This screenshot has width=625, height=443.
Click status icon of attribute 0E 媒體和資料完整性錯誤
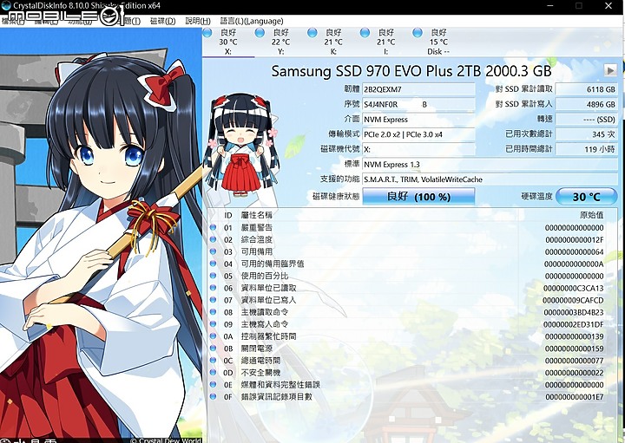pos(213,385)
